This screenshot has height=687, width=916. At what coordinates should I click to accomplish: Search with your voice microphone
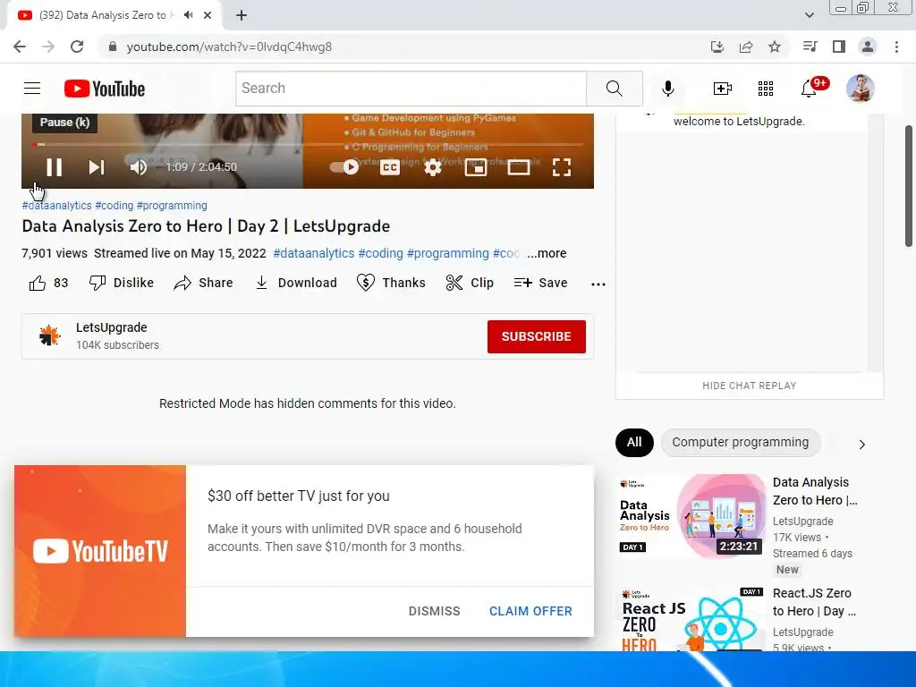coord(667,89)
